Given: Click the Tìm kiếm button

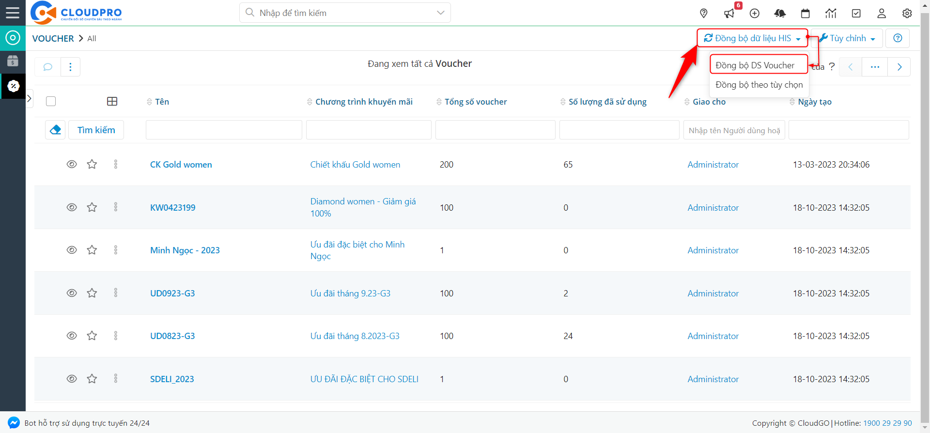Looking at the screenshot, I should pos(96,130).
